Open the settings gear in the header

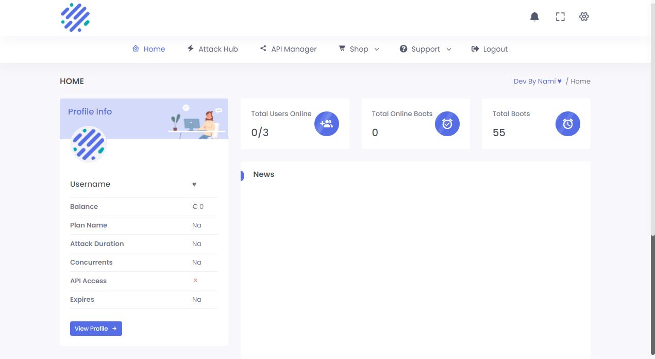[584, 17]
